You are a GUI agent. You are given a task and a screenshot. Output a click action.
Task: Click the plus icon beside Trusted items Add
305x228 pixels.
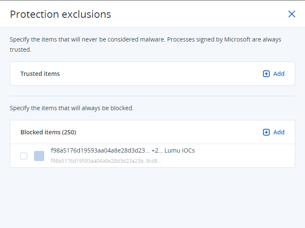coord(266,74)
